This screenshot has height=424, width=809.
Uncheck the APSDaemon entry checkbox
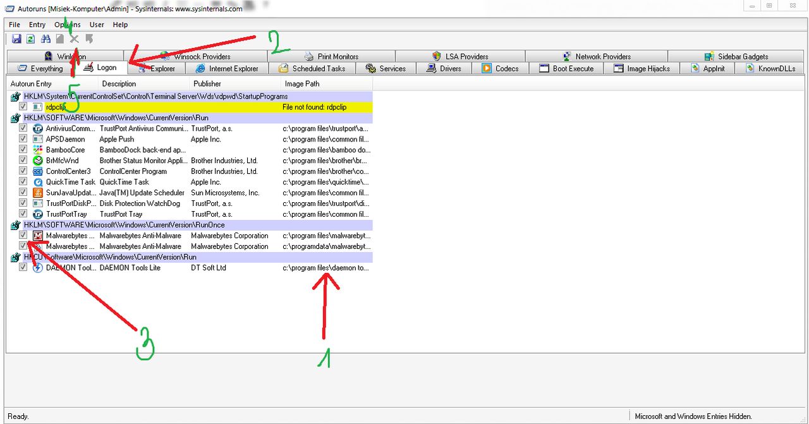[x=23, y=139]
